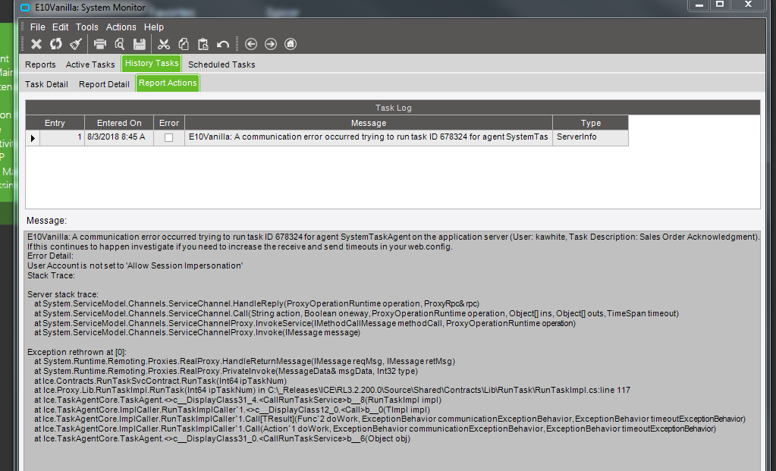
Task: Click the Save floppy disk icon
Action: tap(140, 44)
